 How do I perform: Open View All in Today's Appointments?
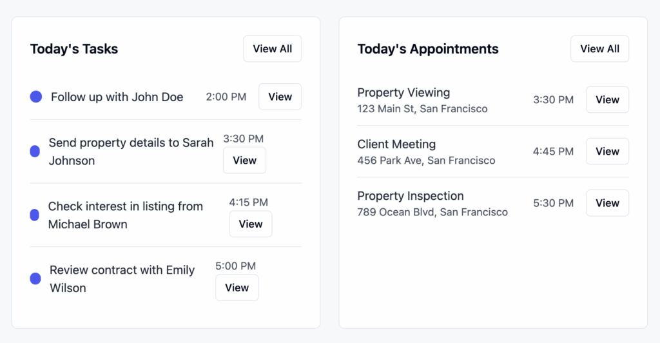599,49
